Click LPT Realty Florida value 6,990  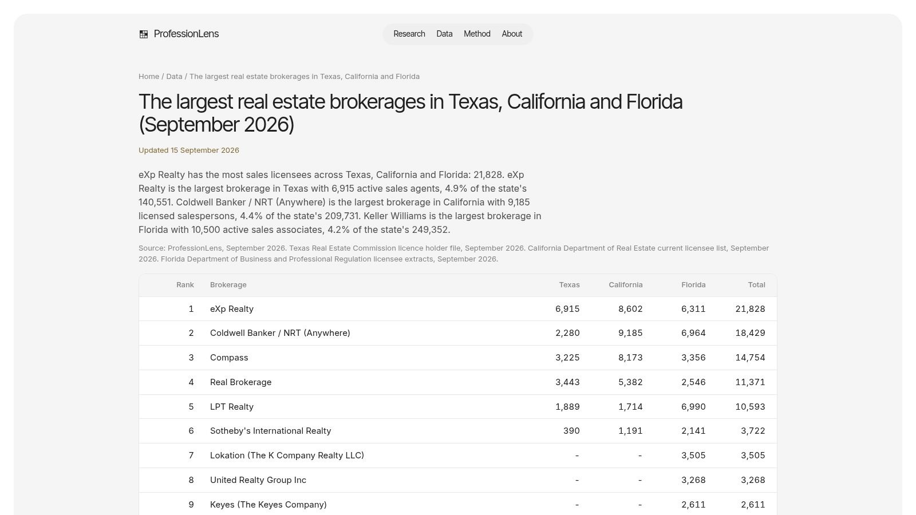tap(693, 407)
